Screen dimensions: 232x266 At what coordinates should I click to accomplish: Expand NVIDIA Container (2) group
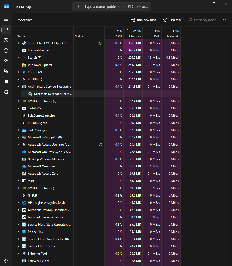coord(18,101)
